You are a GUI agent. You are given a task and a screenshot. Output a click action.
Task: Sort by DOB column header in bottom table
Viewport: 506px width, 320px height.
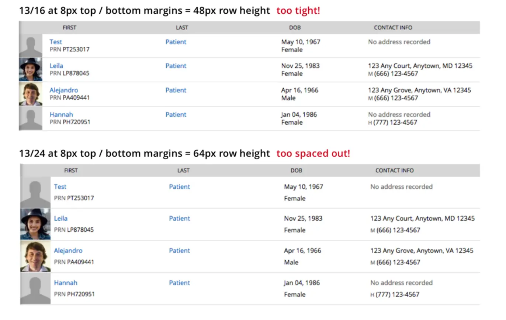tap(296, 170)
